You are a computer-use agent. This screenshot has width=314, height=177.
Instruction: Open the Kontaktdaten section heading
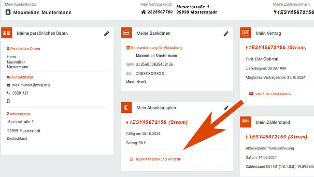coord(22,77)
